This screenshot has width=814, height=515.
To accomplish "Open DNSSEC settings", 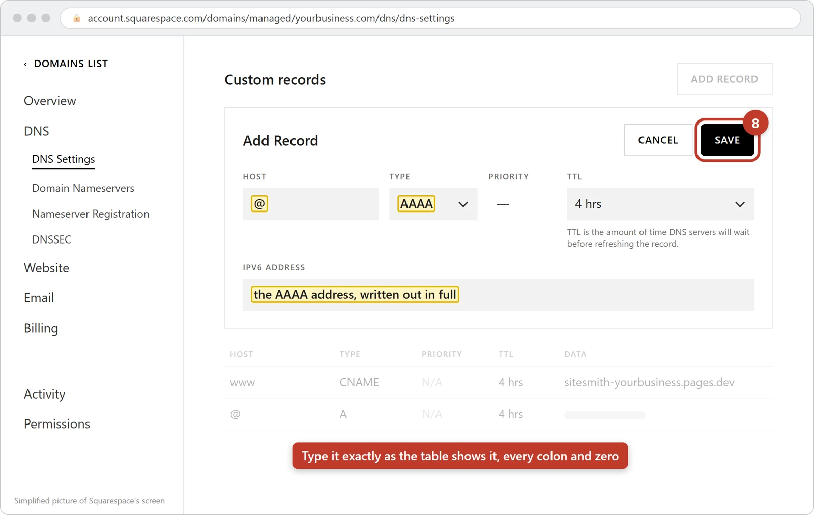I will tap(51, 239).
